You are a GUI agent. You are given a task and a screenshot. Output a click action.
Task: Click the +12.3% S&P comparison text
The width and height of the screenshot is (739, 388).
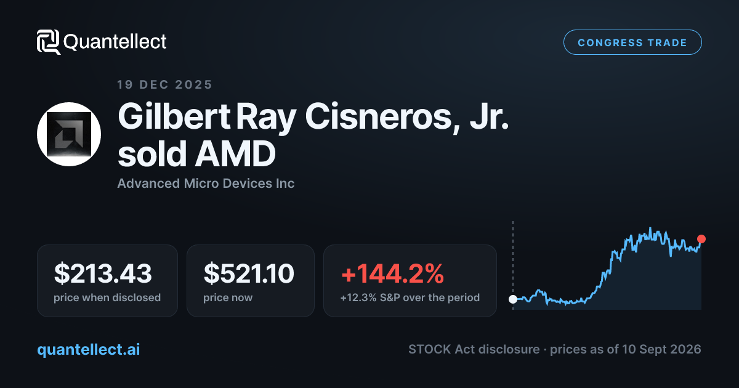pos(410,298)
